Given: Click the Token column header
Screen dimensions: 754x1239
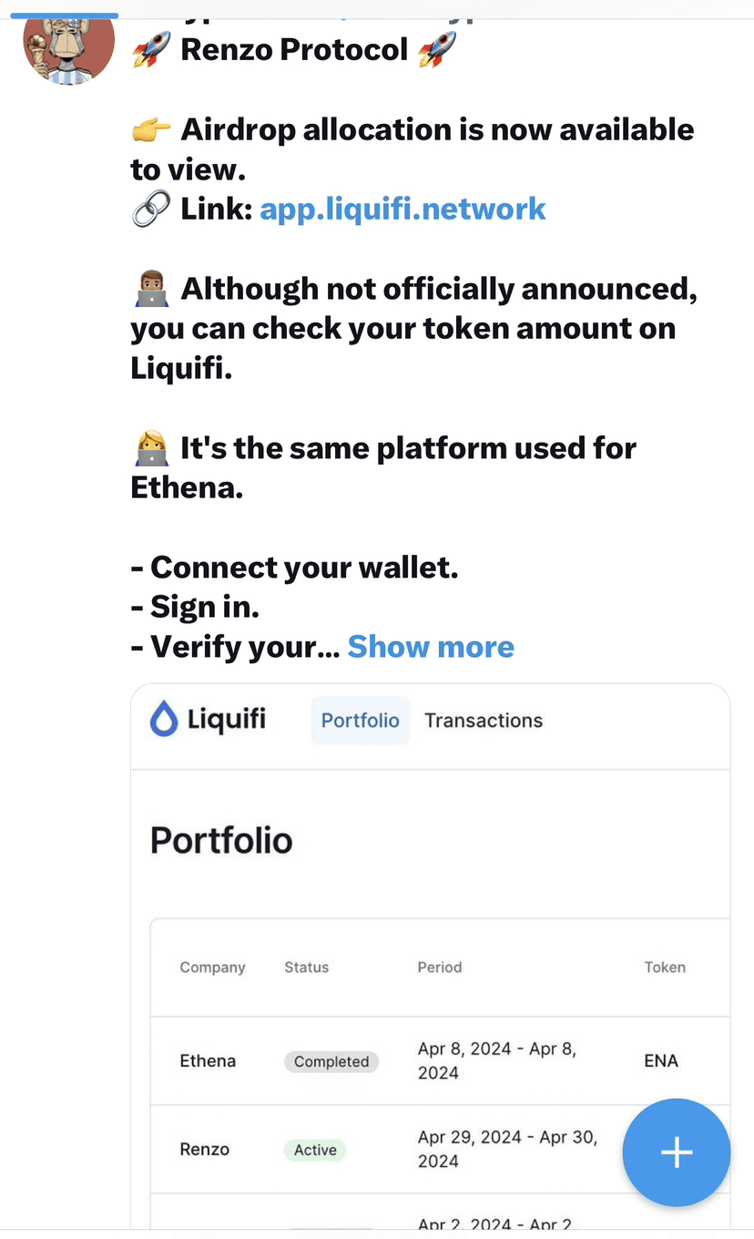Looking at the screenshot, I should click(665, 968).
